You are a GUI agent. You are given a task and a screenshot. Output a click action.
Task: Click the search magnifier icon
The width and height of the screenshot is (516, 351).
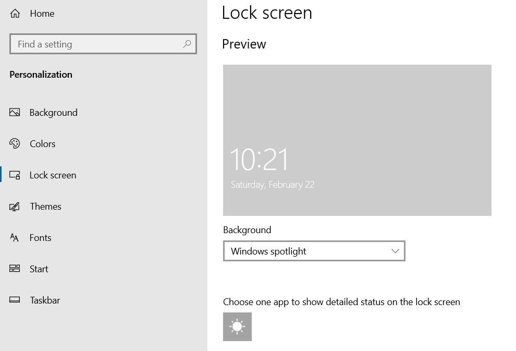(187, 44)
